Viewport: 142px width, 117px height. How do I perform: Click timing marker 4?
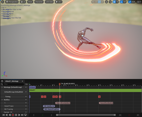(x=56, y=97)
